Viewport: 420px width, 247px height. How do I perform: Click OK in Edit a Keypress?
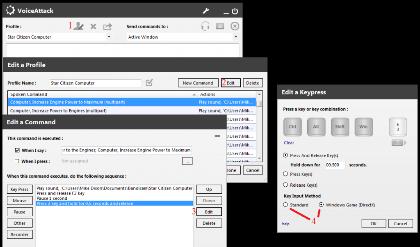point(374,224)
